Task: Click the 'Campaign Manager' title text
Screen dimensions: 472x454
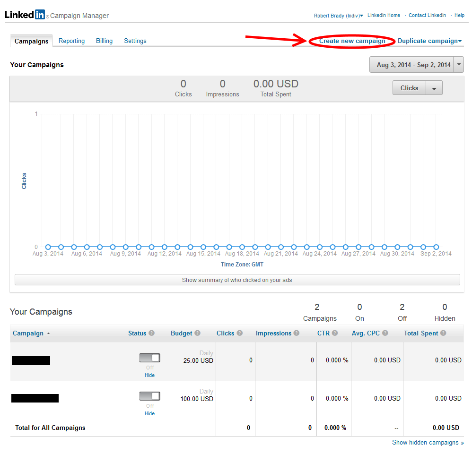Action: (79, 16)
